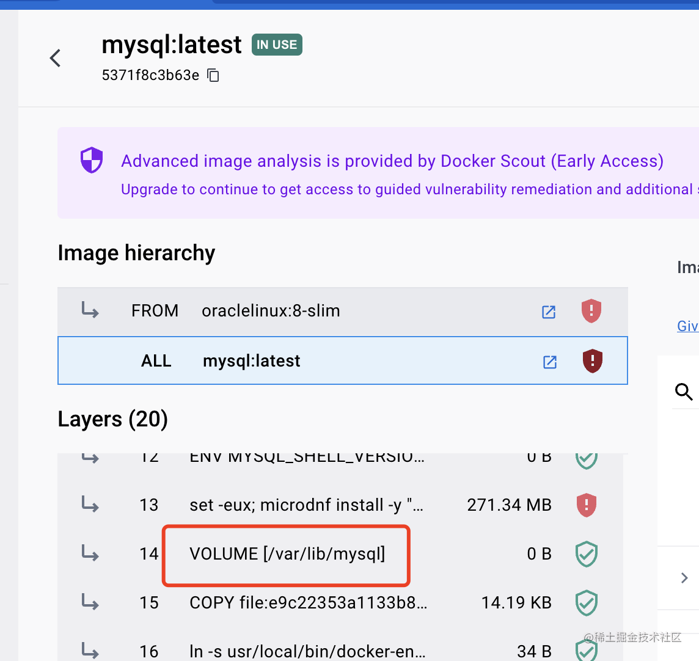The width and height of the screenshot is (699, 661).
Task: Click dark red shield on mysql:latest row
Action: 592,361
